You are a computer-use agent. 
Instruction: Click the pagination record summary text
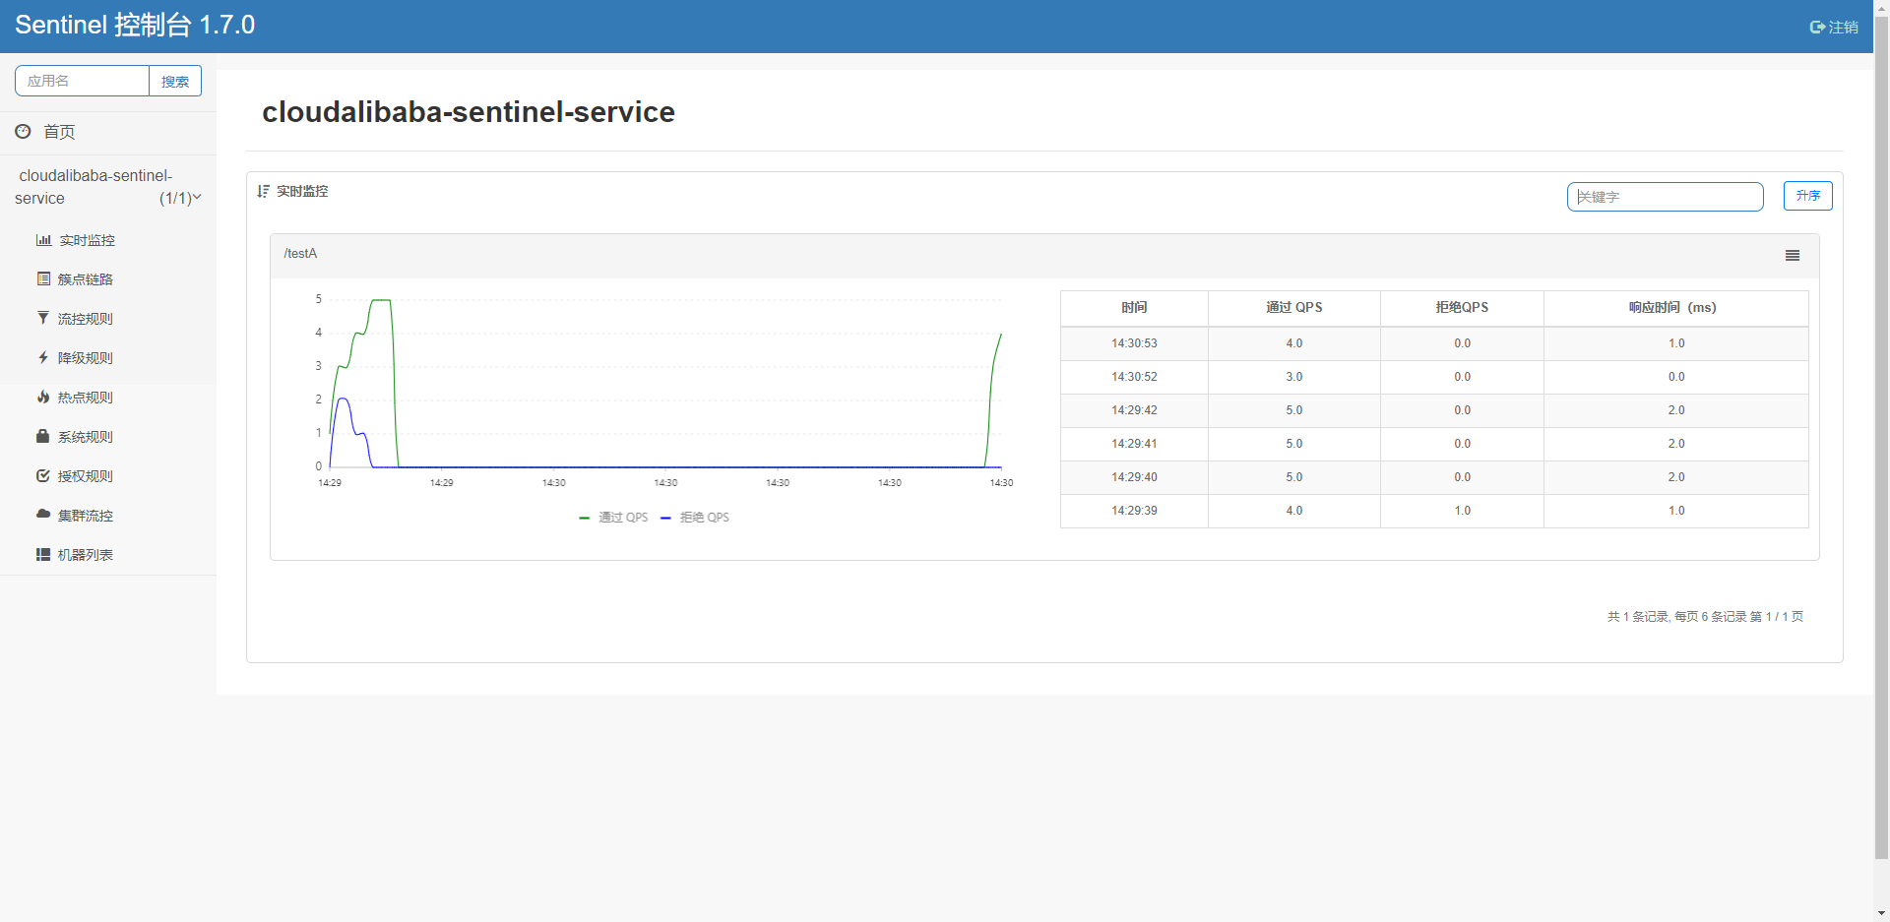[x=1705, y=617]
